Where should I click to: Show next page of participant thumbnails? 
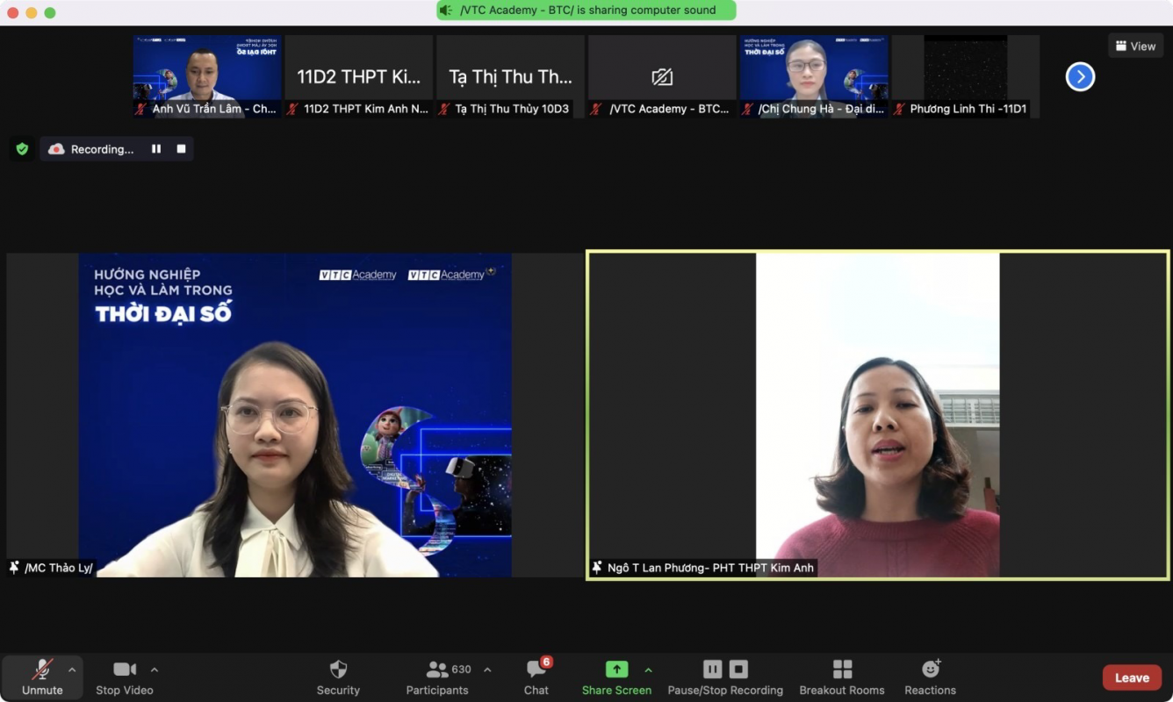(x=1080, y=77)
